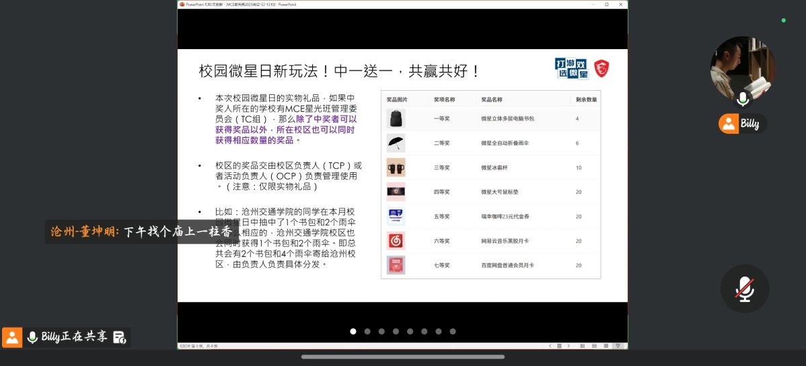Click the 剩余数量 column header
Image resolution: width=806 pixels, height=366 pixels.
pos(587,100)
